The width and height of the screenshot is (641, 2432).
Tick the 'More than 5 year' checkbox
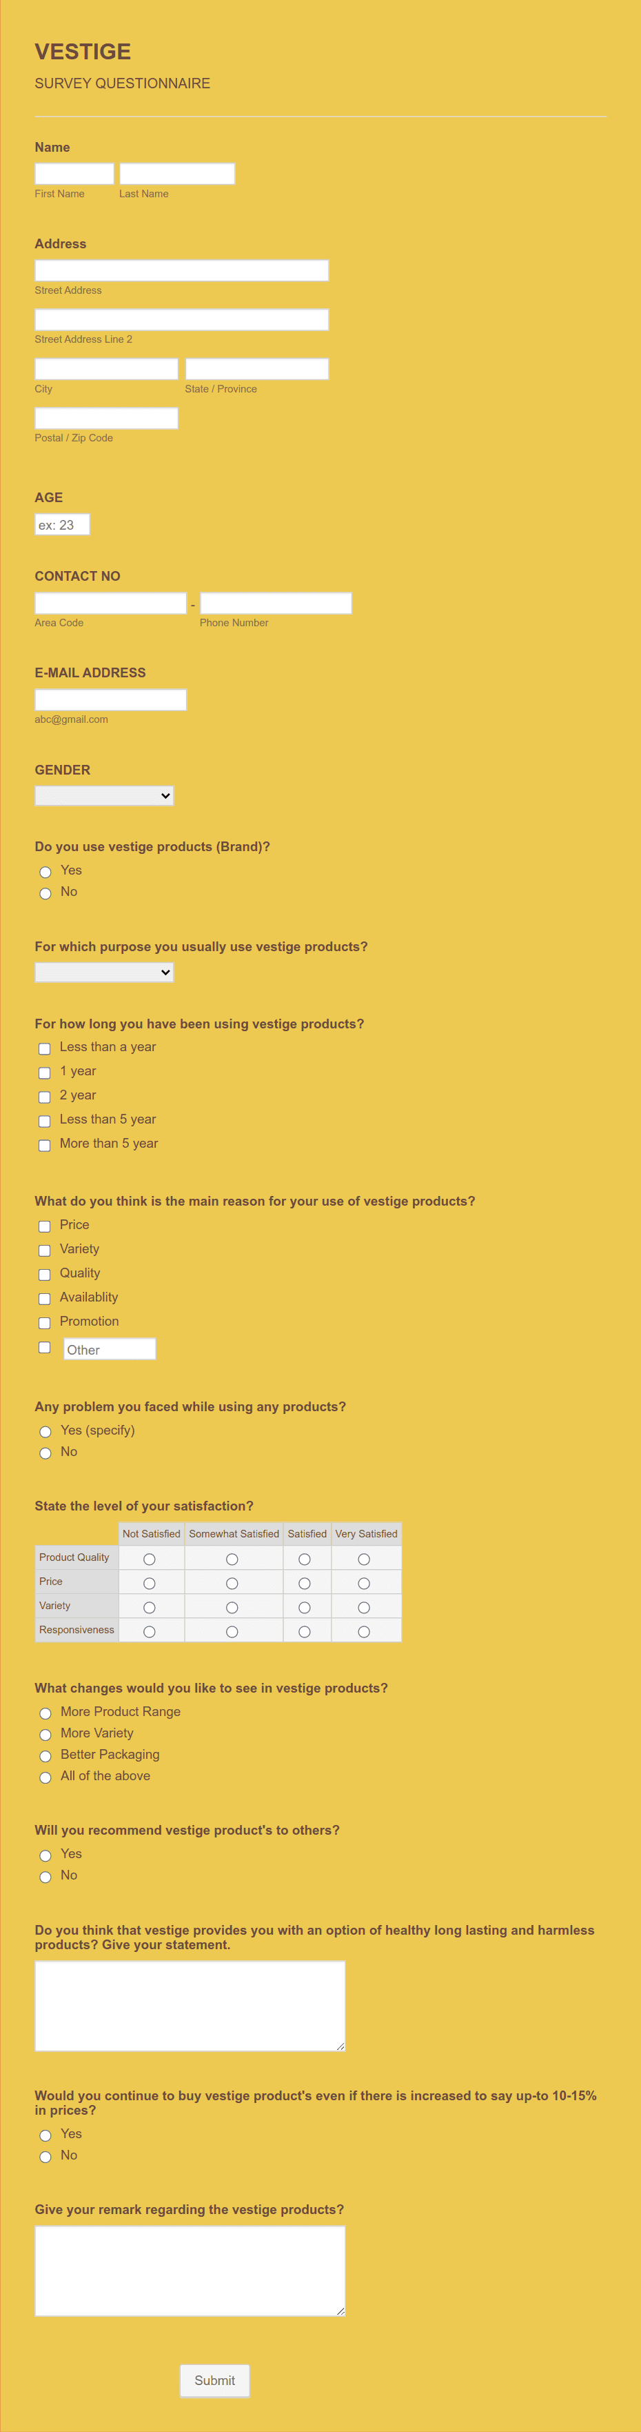click(x=44, y=1145)
